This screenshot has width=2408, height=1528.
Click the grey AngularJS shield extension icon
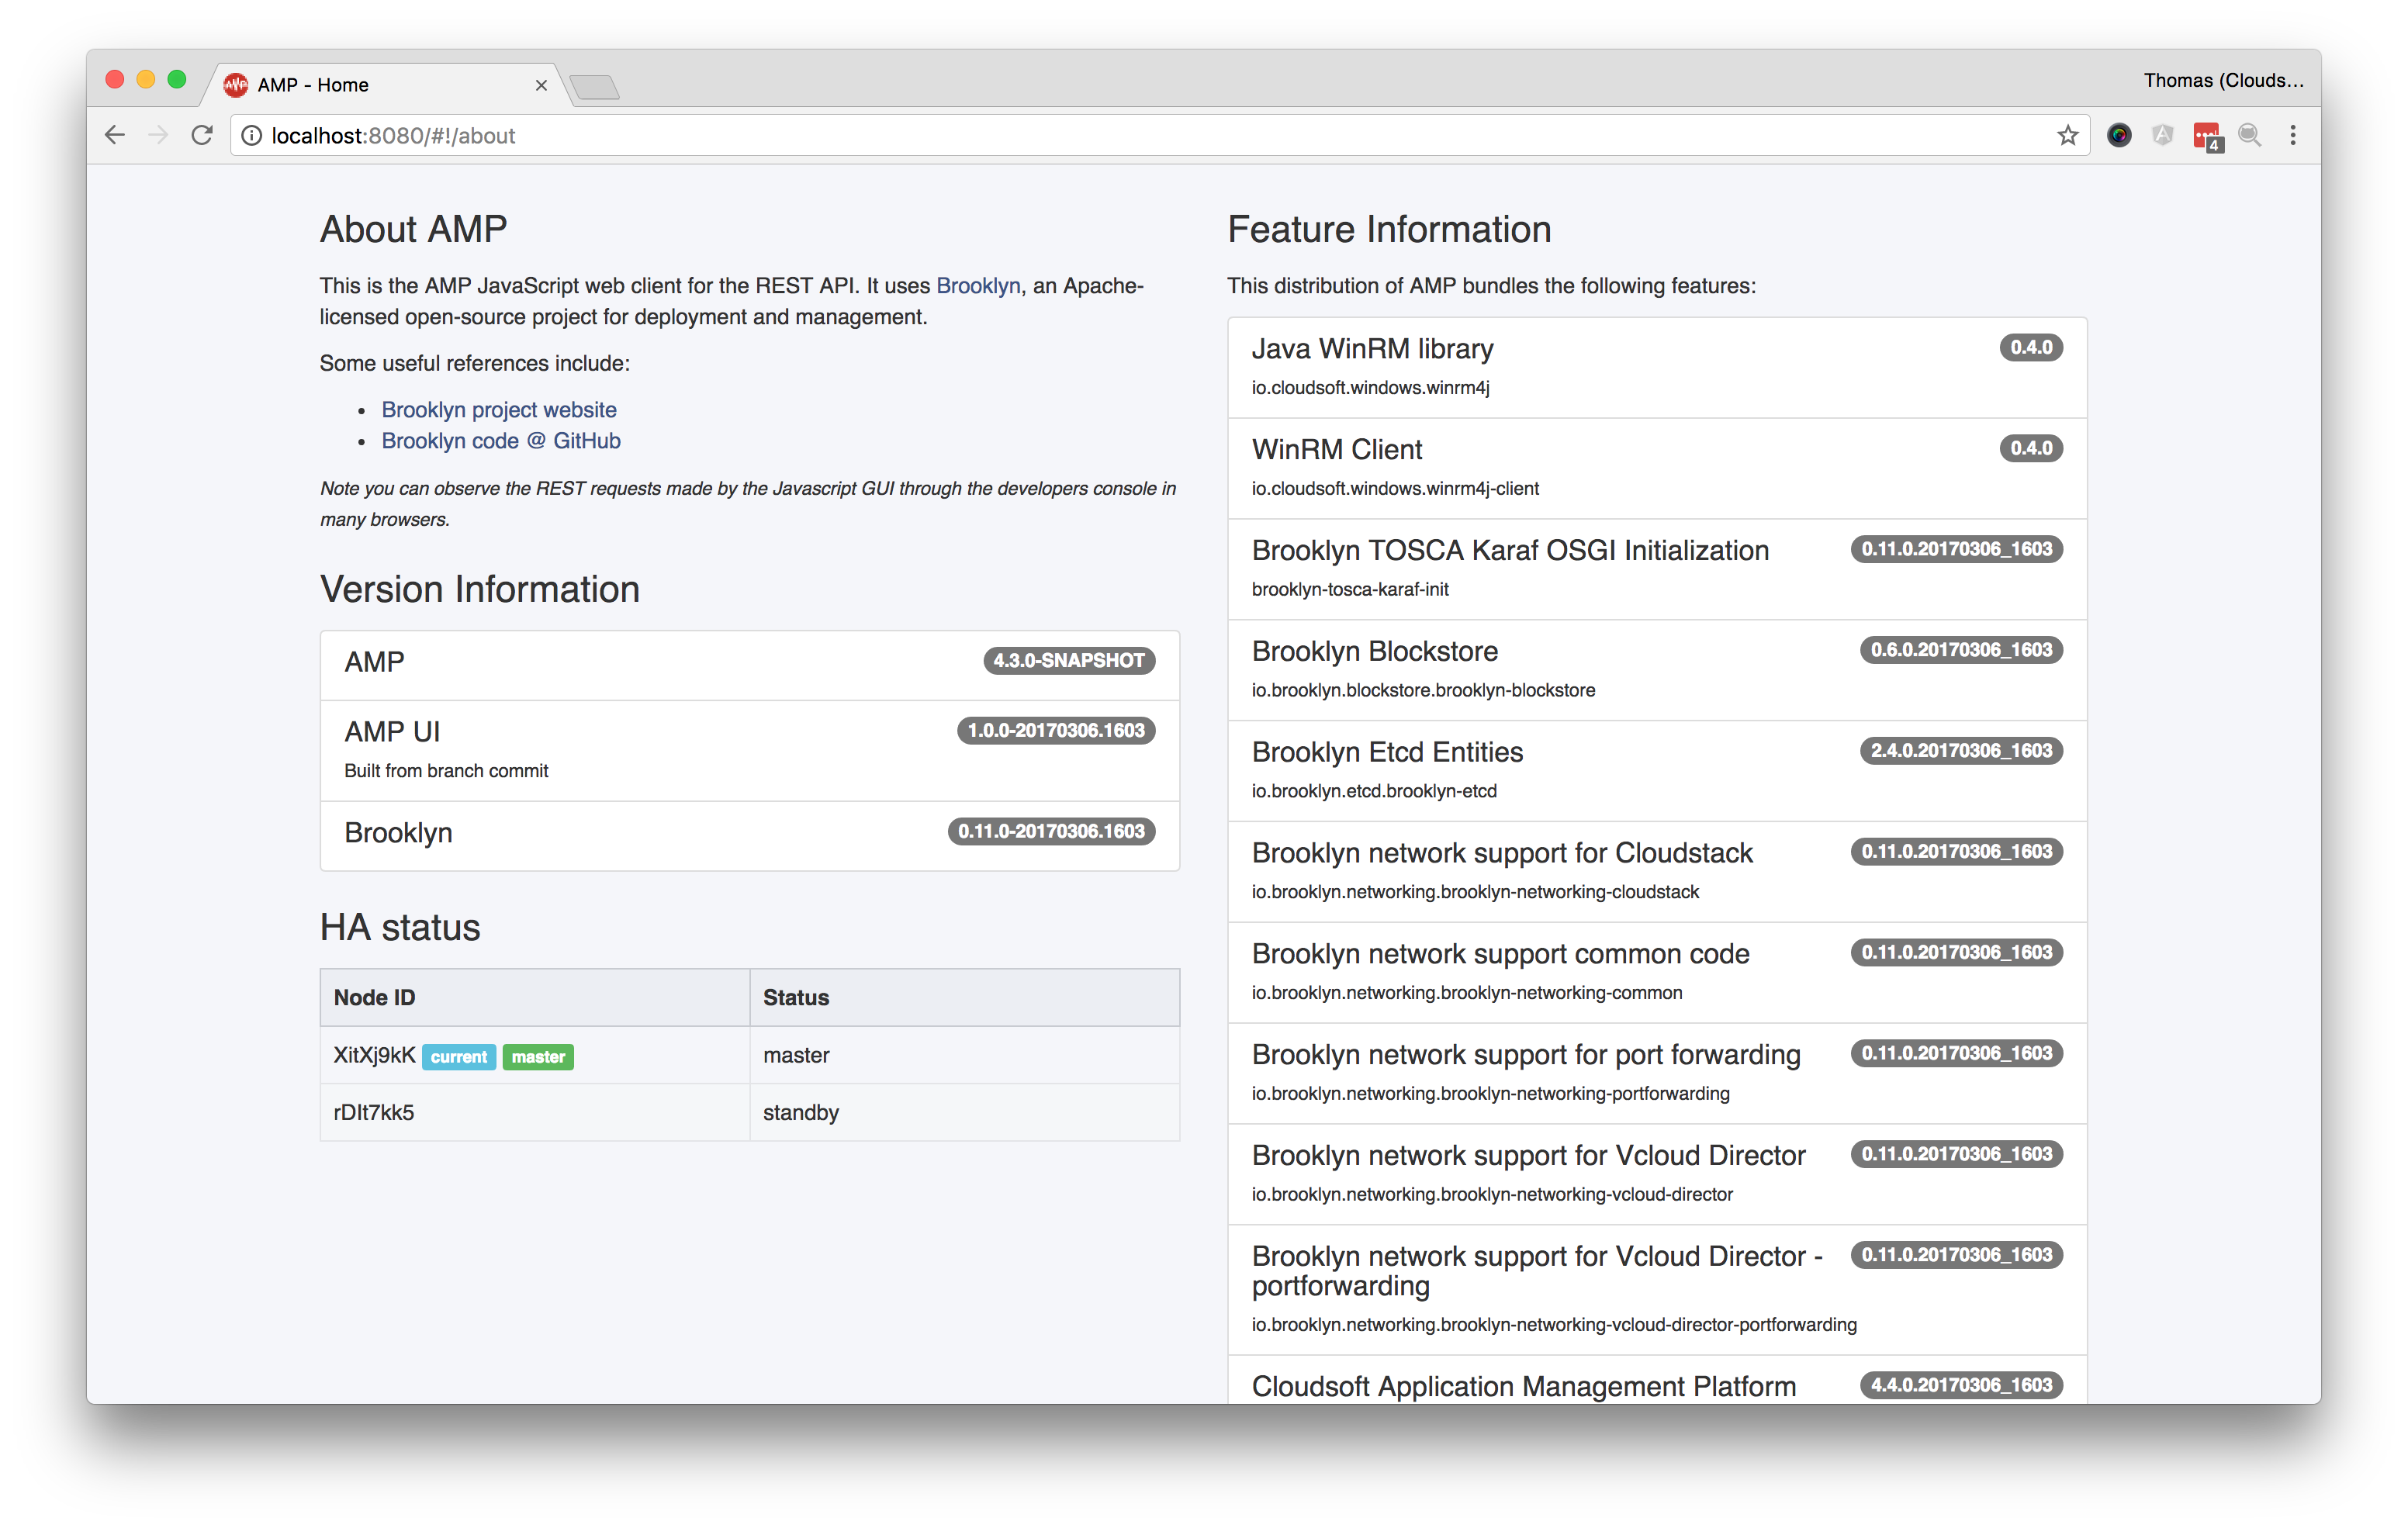tap(2162, 135)
